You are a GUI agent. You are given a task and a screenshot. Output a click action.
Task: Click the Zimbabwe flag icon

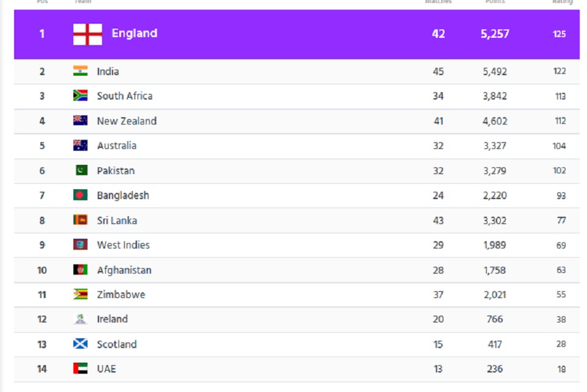(80, 294)
